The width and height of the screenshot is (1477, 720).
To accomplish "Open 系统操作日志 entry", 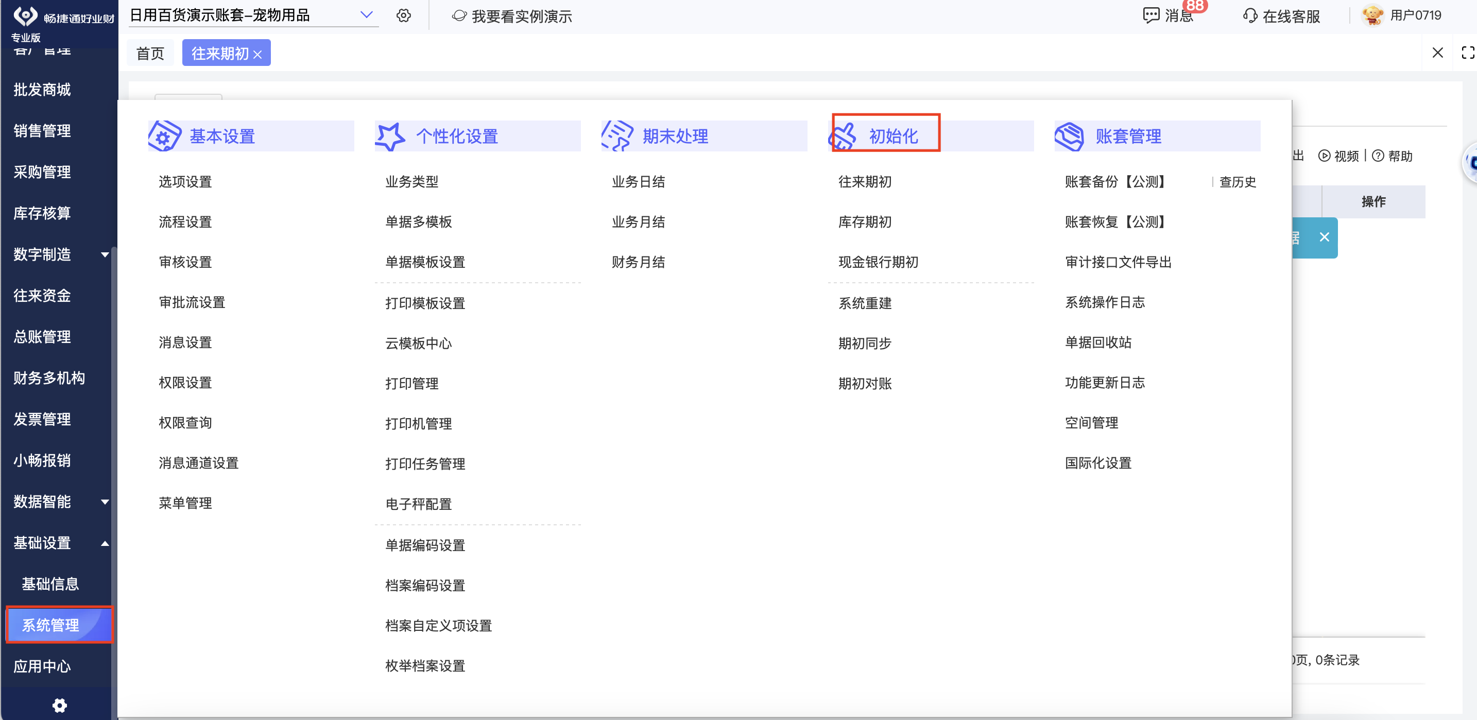I will click(1104, 302).
